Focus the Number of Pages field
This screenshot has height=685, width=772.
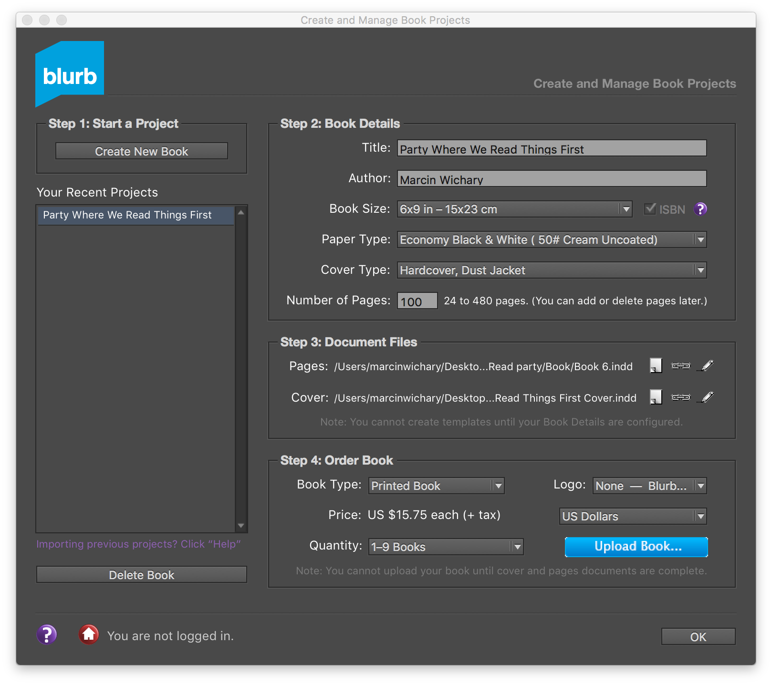tap(417, 301)
